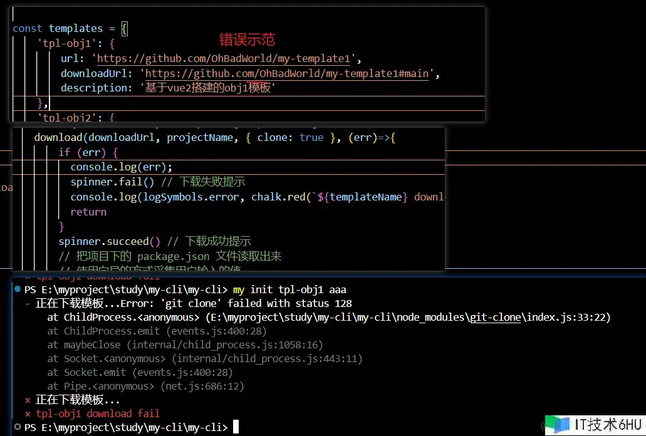Click the 'my init tpl-obj1 aaa' command

[289, 290]
